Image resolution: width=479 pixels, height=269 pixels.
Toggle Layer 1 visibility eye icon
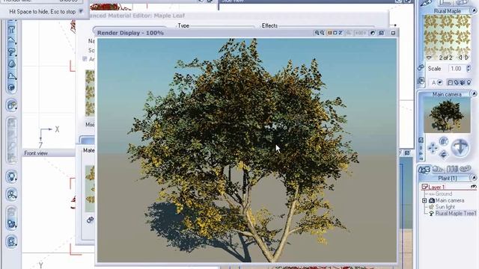tap(474, 187)
